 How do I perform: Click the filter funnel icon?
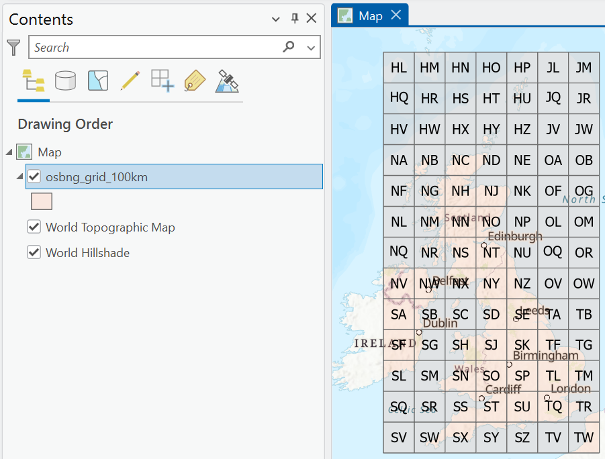pyautogui.click(x=13, y=48)
